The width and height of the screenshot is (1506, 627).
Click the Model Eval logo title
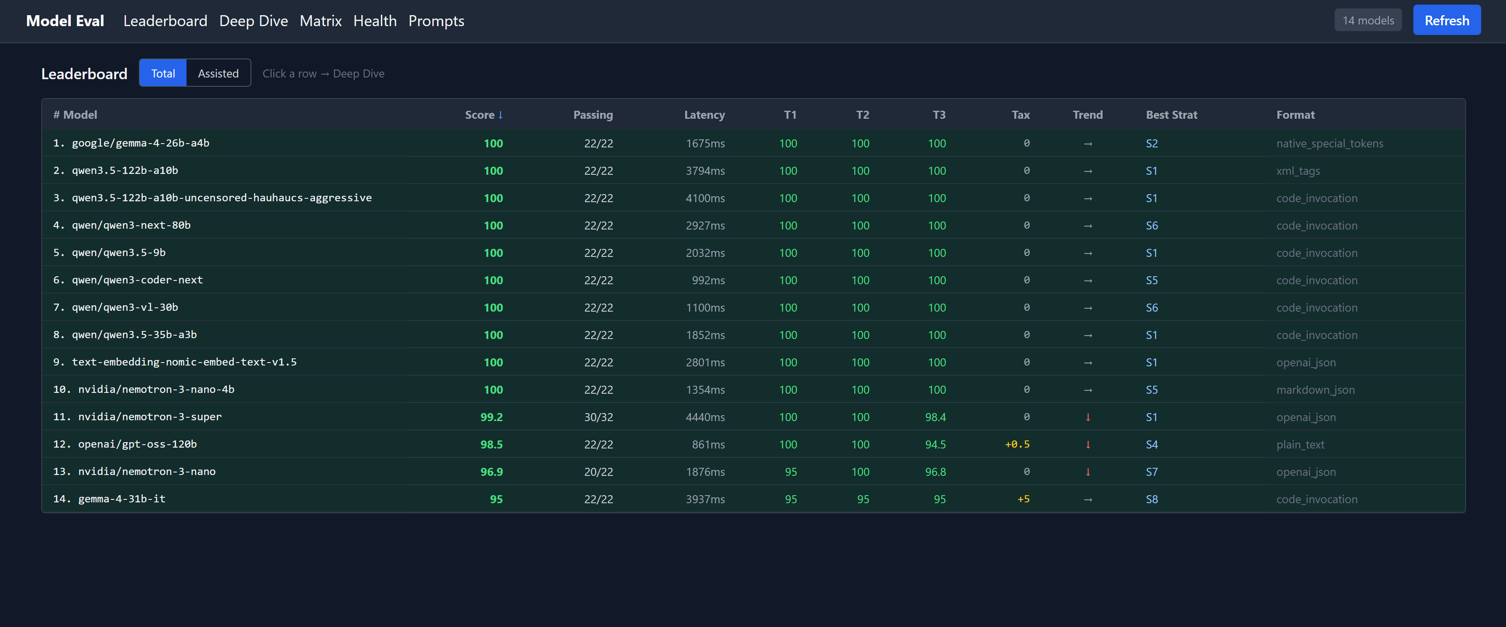[65, 21]
